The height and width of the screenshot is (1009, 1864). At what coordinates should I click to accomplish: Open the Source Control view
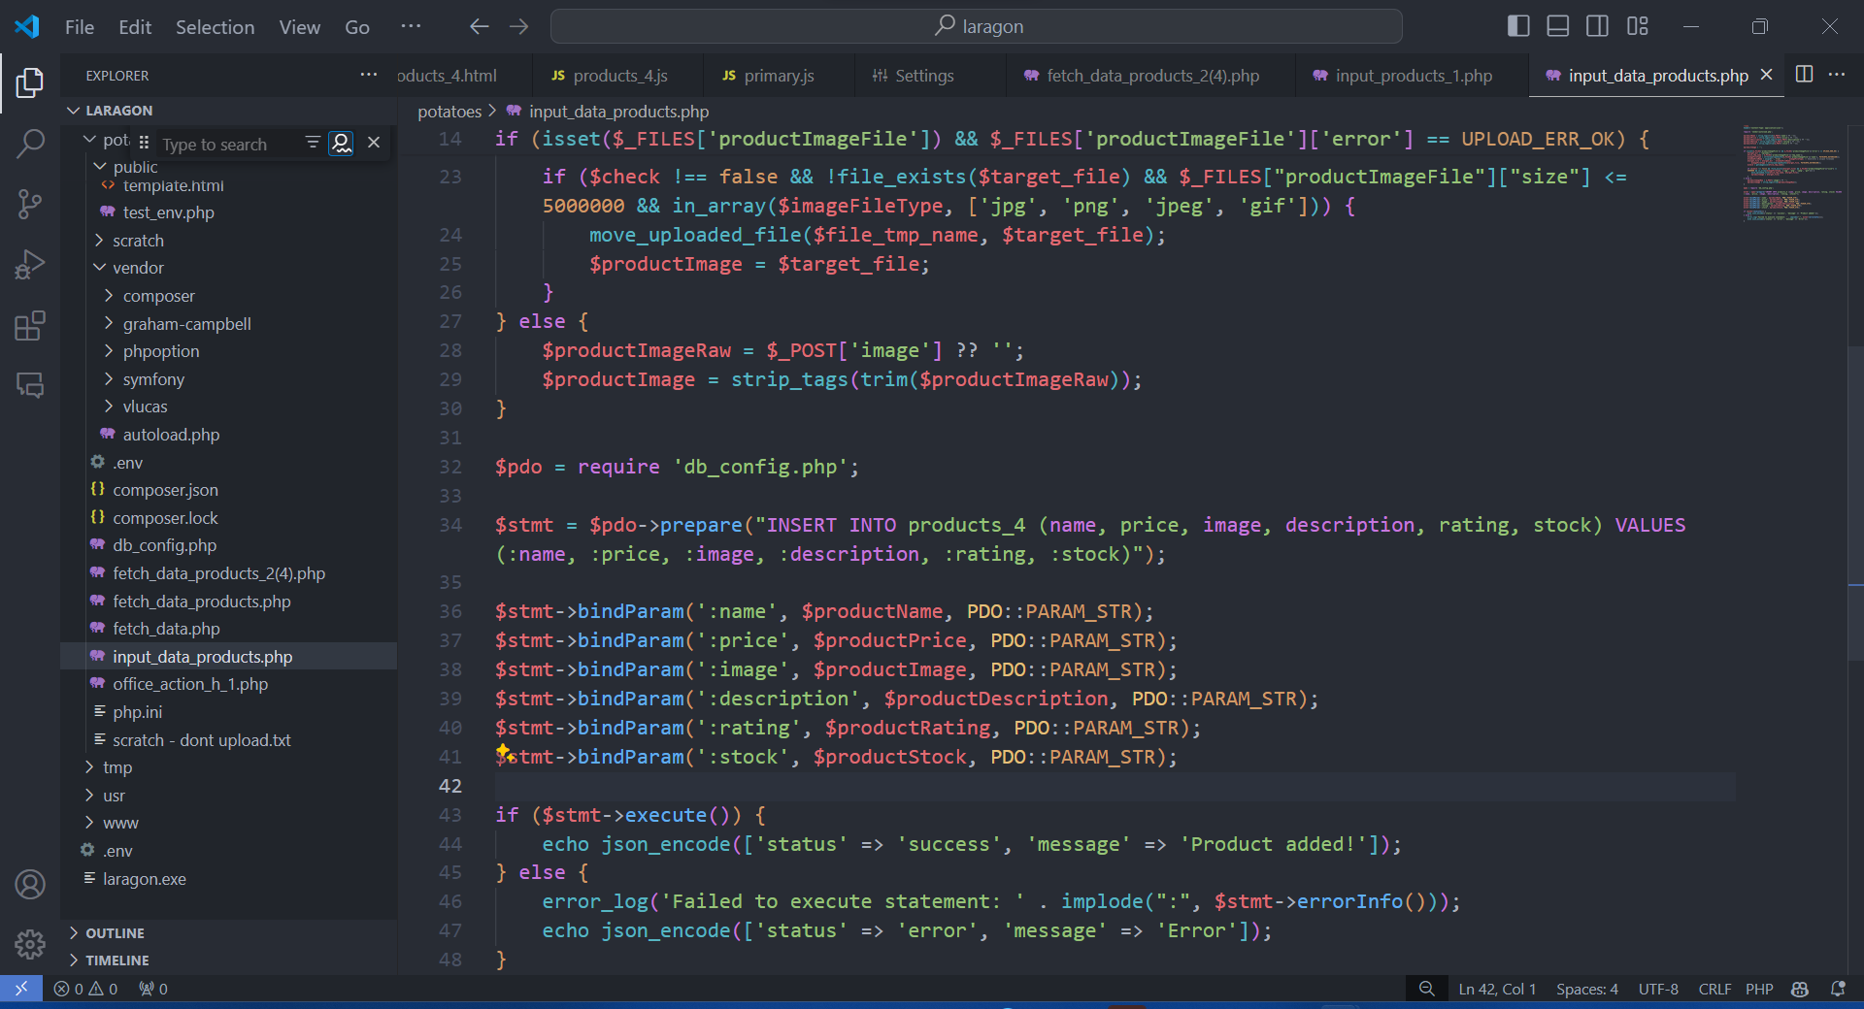(x=30, y=204)
